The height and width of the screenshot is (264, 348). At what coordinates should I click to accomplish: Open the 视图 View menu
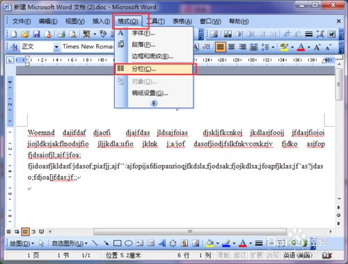pyautogui.click(x=75, y=22)
